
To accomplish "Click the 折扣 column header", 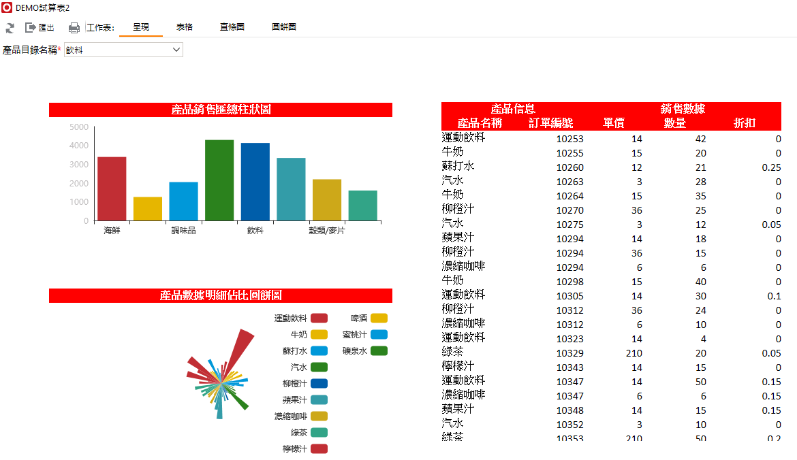I will (x=744, y=123).
